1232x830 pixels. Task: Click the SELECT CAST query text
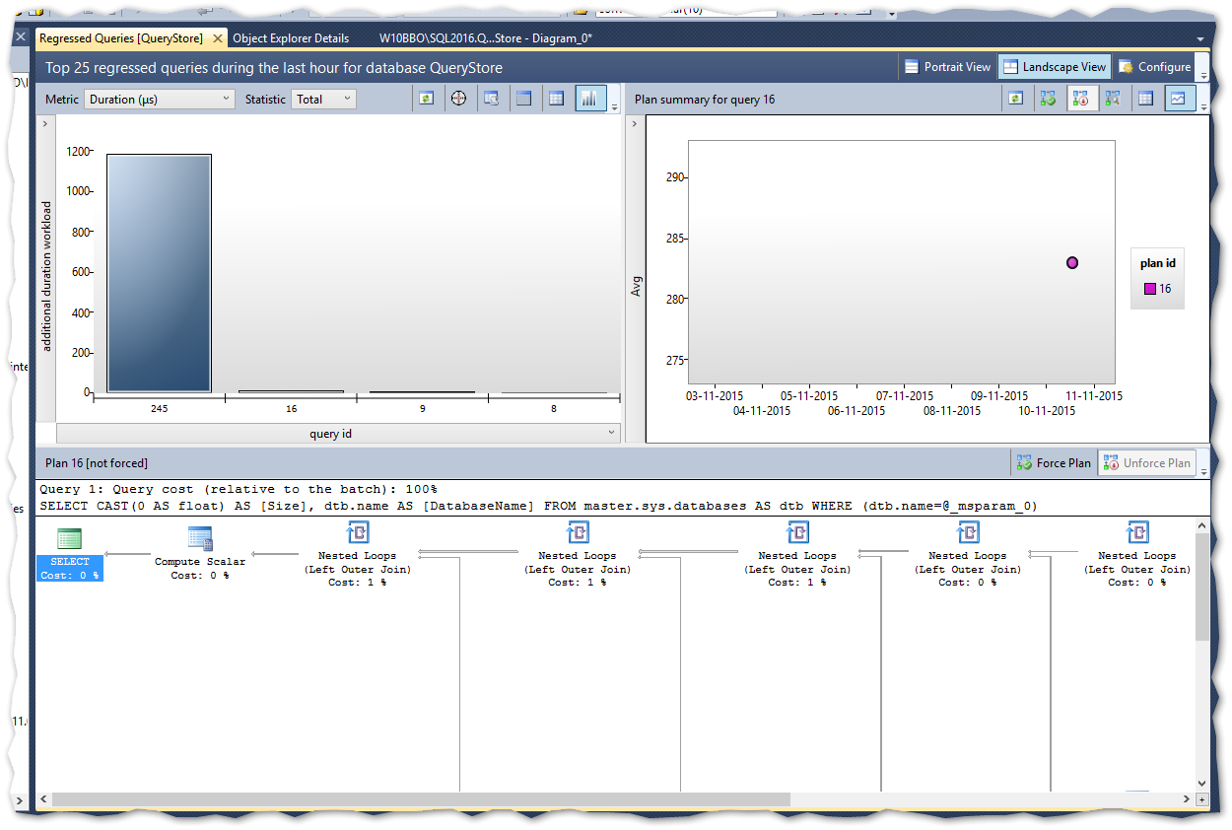click(x=538, y=506)
